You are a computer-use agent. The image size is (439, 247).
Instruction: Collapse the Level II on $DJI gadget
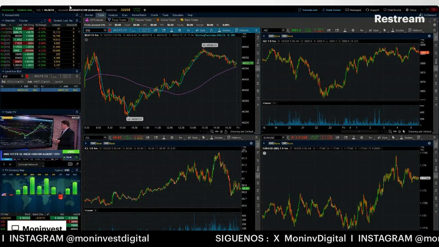tap(3, 71)
